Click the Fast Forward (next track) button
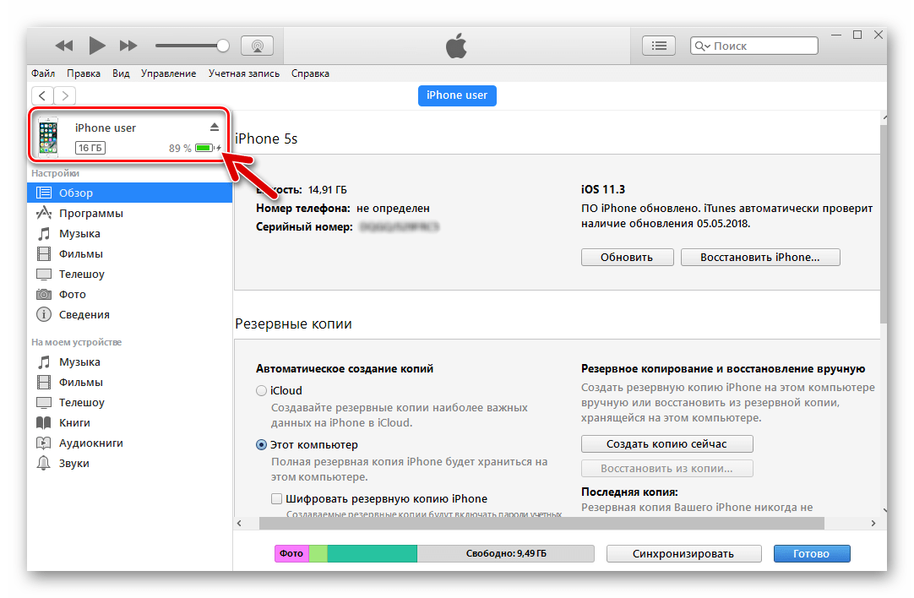This screenshot has height=598, width=914. tap(128, 46)
